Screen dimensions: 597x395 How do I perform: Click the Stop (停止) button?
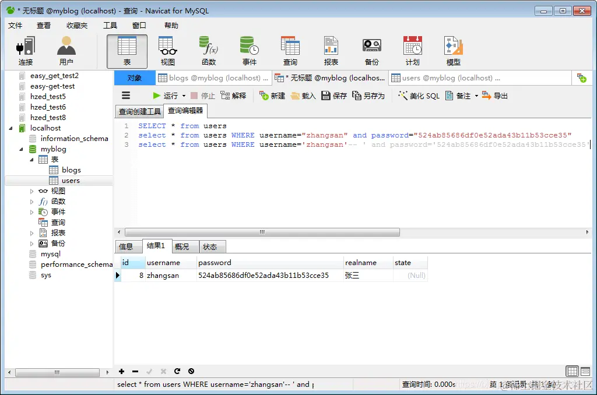pyautogui.click(x=202, y=96)
